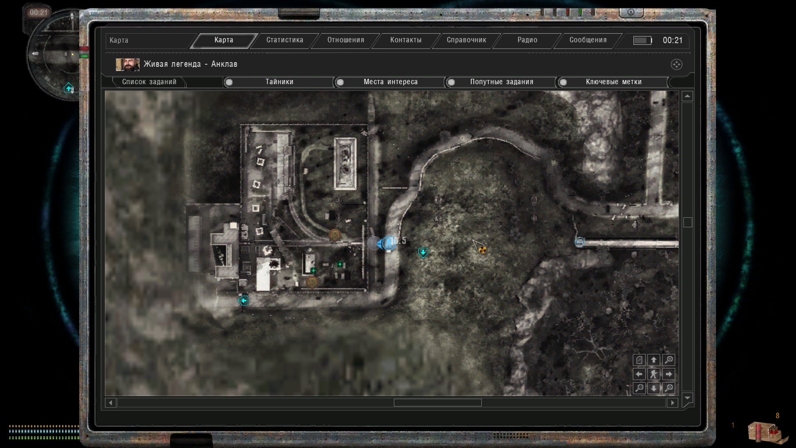796x448 pixels.
Task: Select the cyan down-arrow marker on map
Action: 423,253
